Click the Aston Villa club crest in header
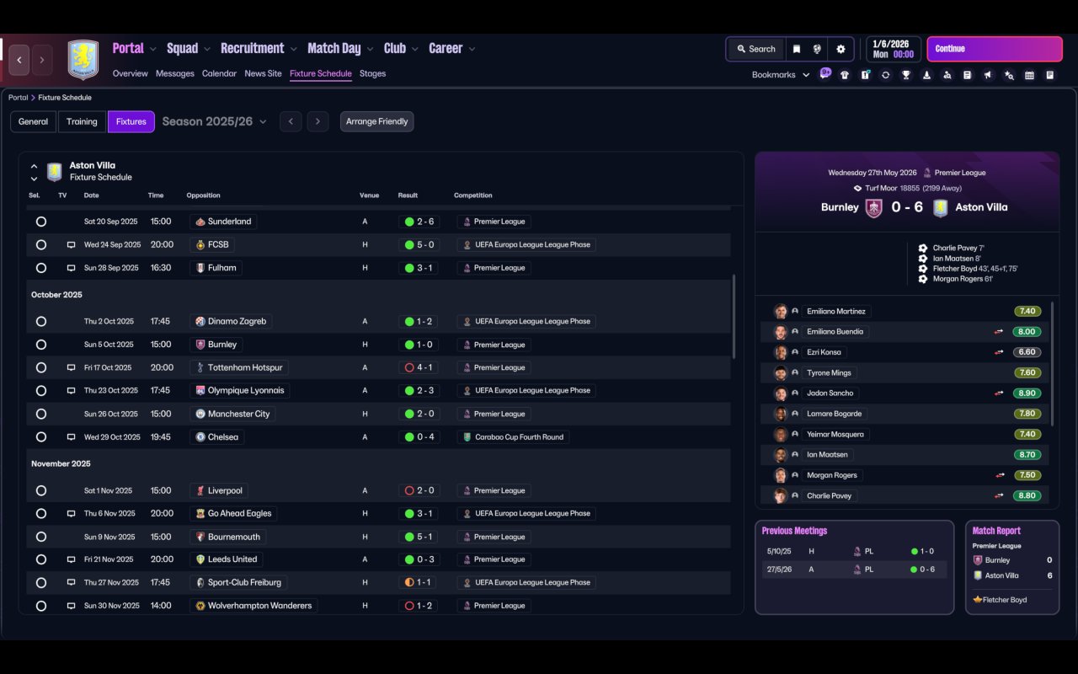The image size is (1078, 674). [x=83, y=60]
